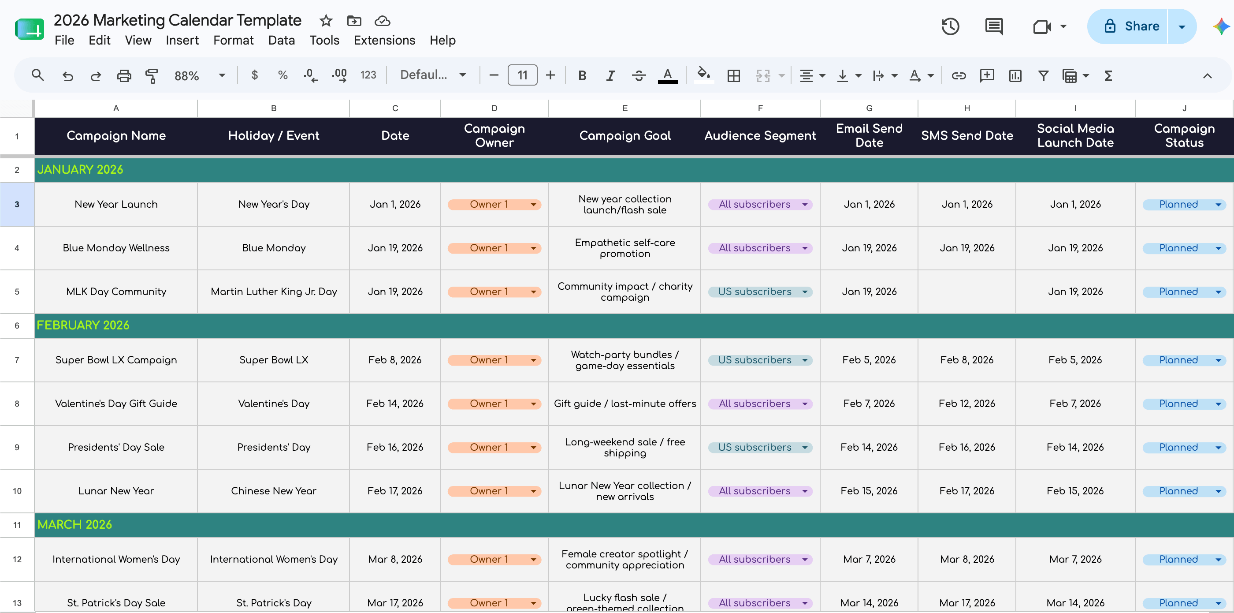Image resolution: width=1234 pixels, height=613 pixels.
Task: Start a video call meeting
Action: coord(1042,26)
